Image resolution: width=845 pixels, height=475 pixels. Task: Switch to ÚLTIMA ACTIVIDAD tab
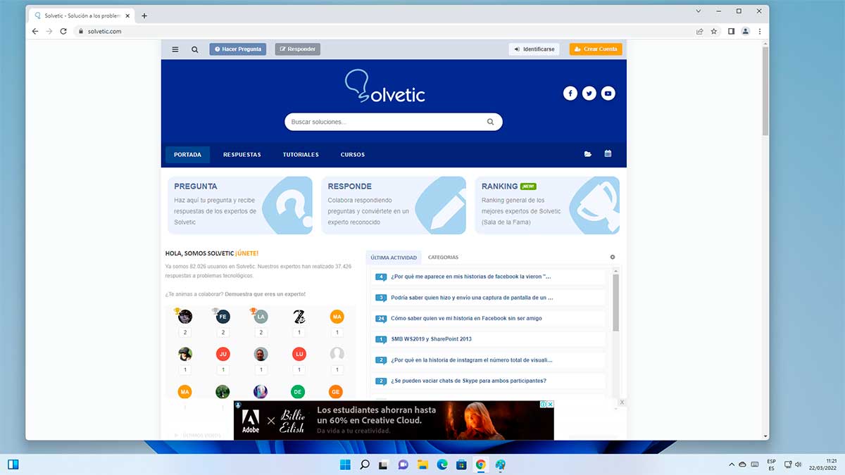pos(394,258)
